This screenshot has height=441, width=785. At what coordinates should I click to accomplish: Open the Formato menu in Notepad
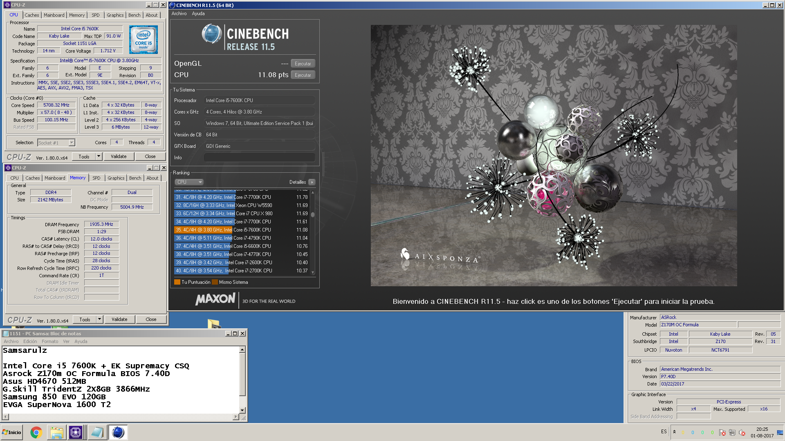click(x=50, y=341)
